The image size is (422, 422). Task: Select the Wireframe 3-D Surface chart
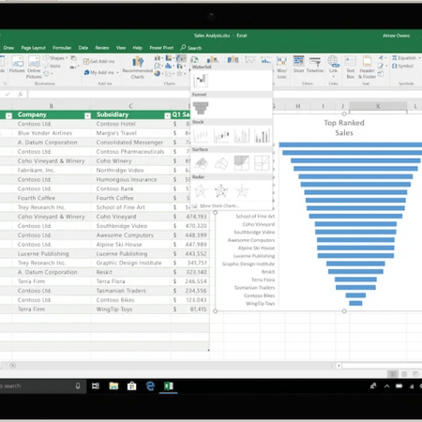click(x=221, y=163)
